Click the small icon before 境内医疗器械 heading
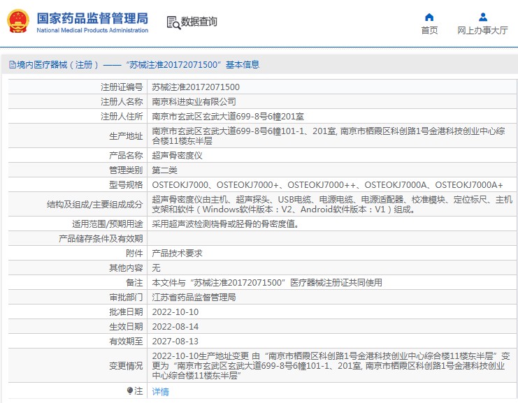518x403 pixels. [12, 65]
